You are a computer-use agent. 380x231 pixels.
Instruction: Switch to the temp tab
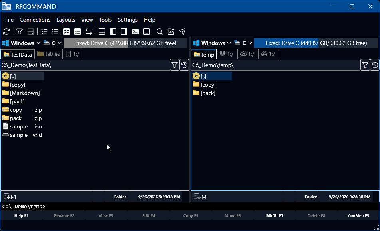204,54
